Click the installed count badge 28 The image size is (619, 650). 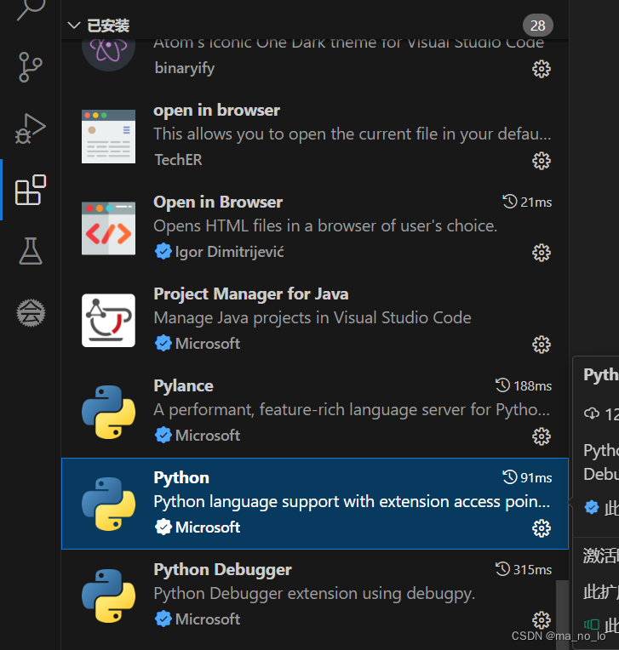click(537, 26)
